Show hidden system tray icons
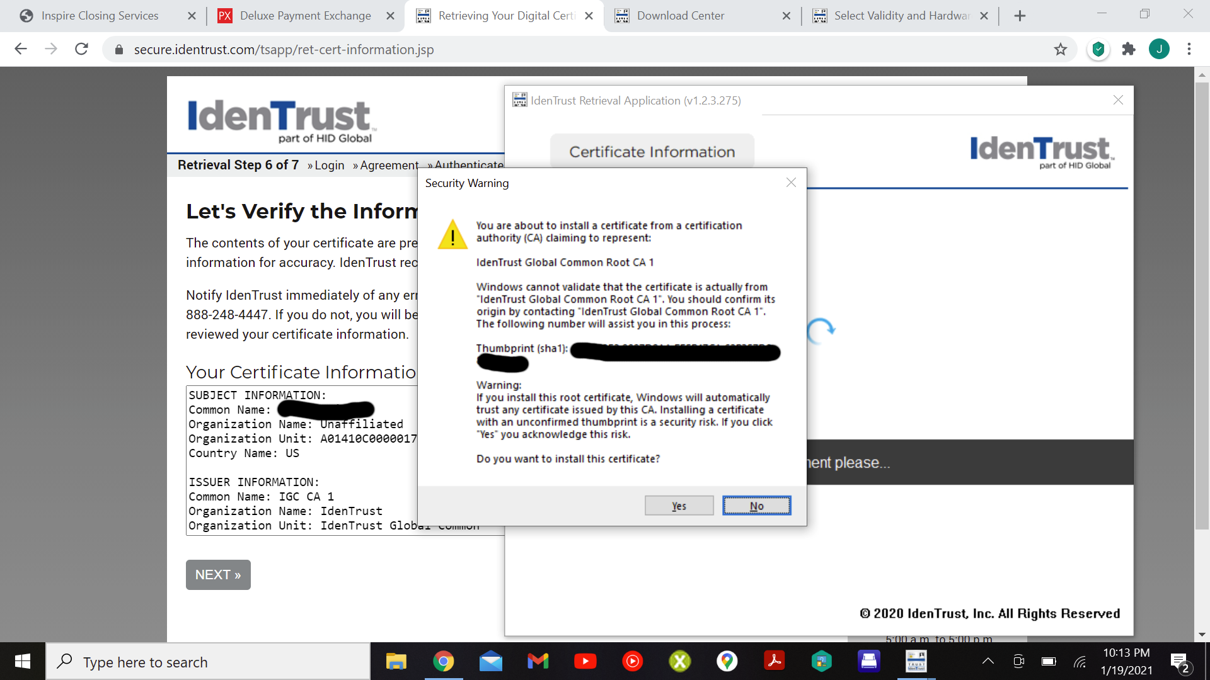 point(988,661)
